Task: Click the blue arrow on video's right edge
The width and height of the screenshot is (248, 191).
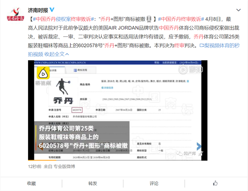Action: (x=199, y=146)
